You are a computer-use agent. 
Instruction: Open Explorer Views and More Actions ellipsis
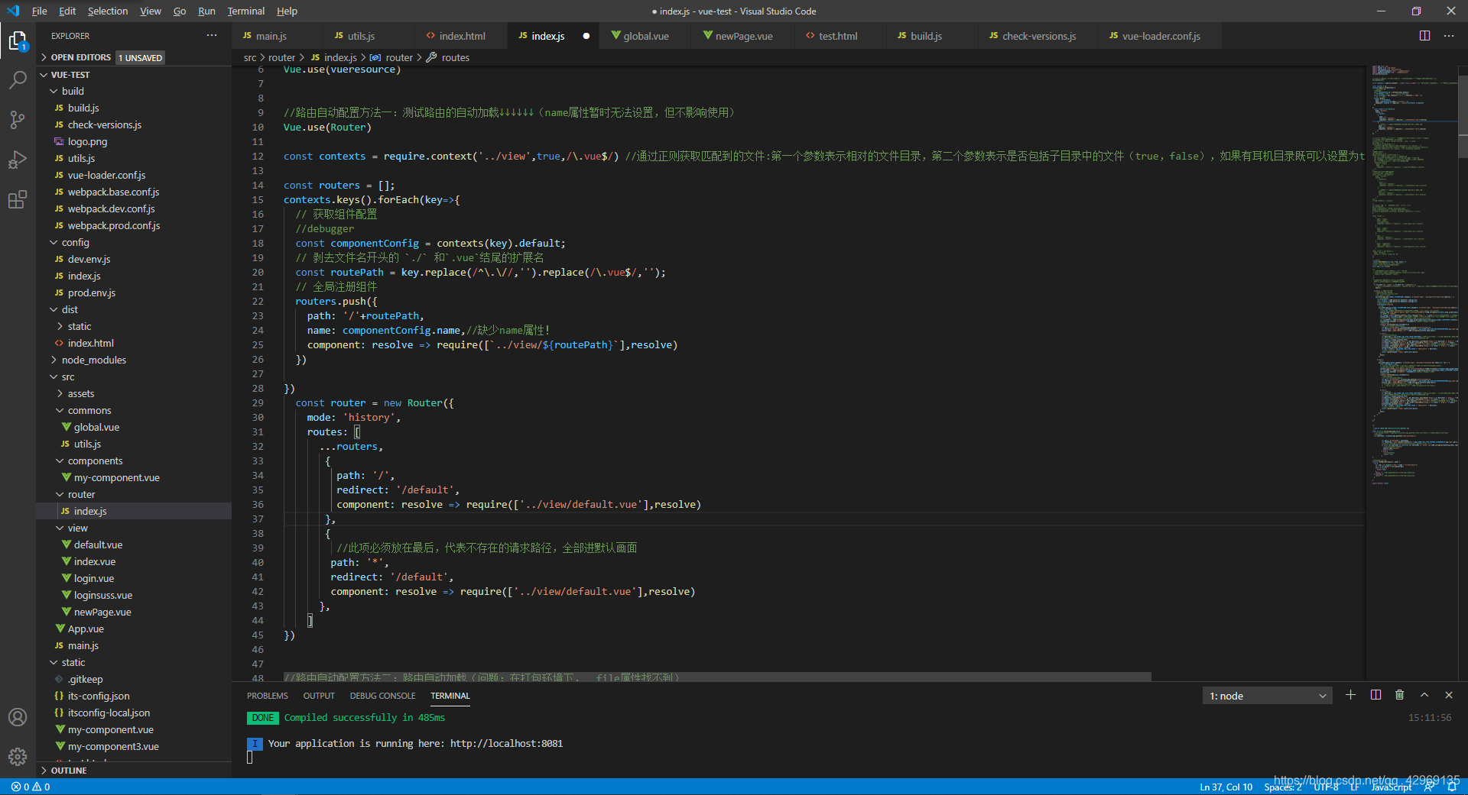212,36
